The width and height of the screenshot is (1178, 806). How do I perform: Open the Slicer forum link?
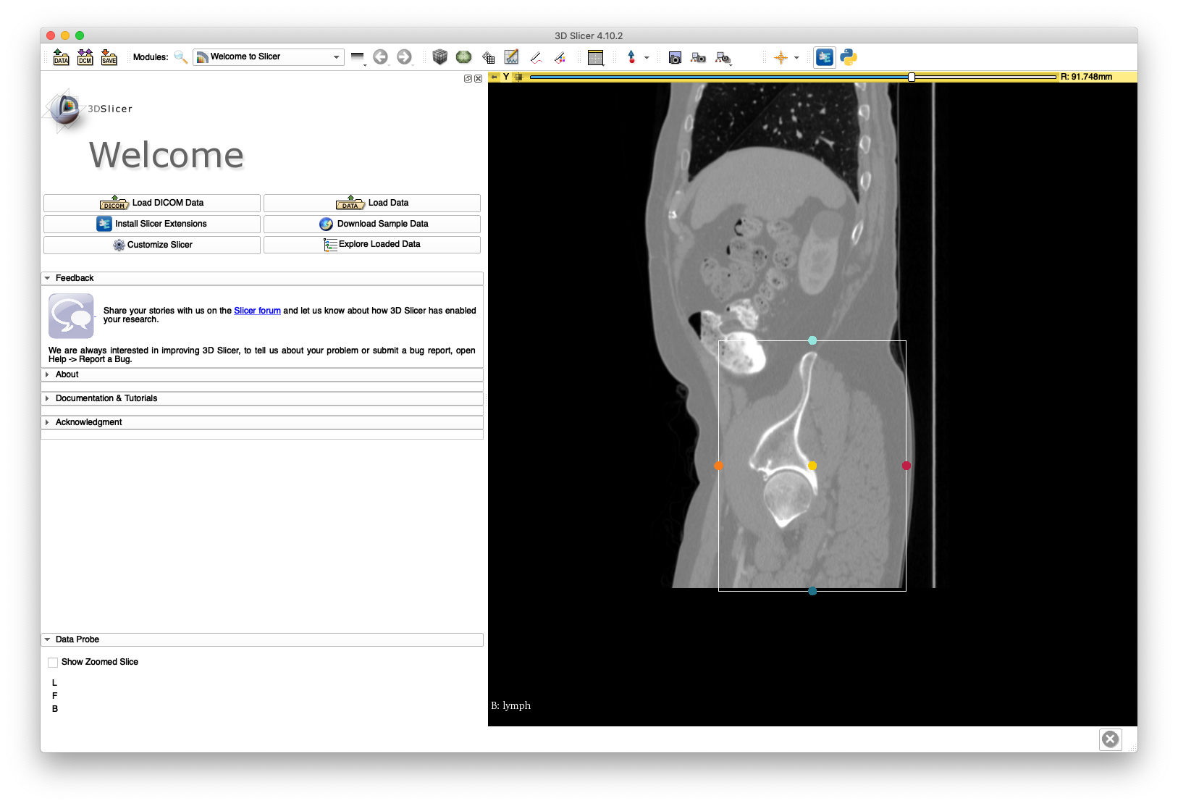pos(257,311)
